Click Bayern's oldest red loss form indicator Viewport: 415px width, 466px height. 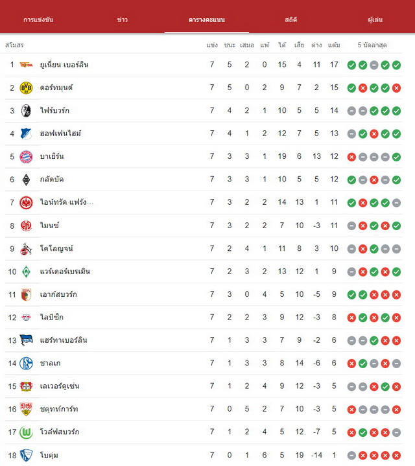pyautogui.click(x=351, y=157)
